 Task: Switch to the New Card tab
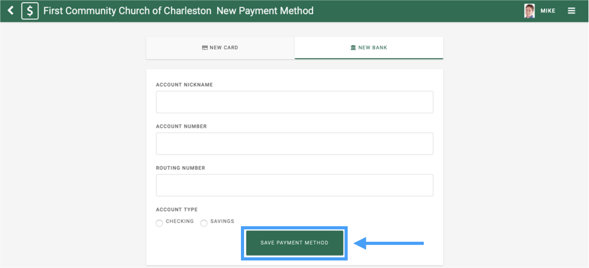[x=220, y=48]
